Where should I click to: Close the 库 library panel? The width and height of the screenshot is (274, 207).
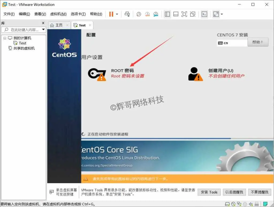click(x=43, y=23)
